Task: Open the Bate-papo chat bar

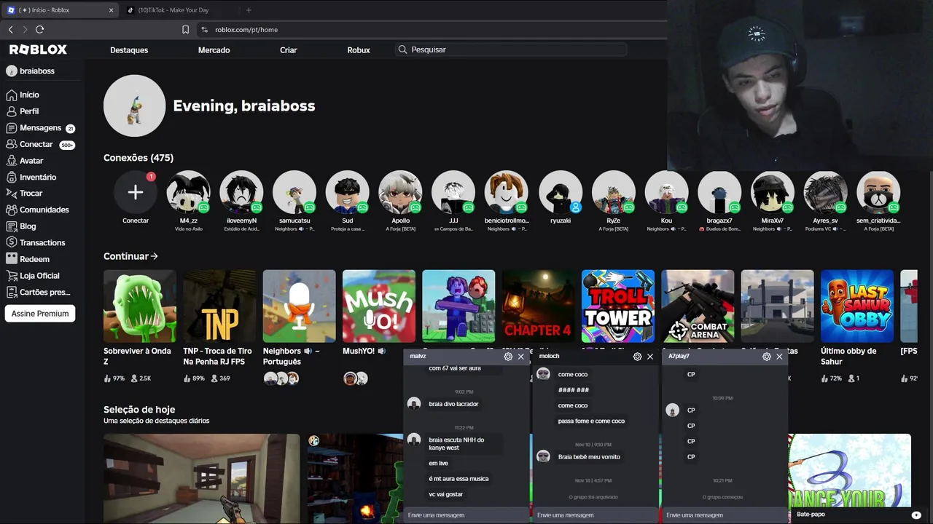Action: pos(859,515)
